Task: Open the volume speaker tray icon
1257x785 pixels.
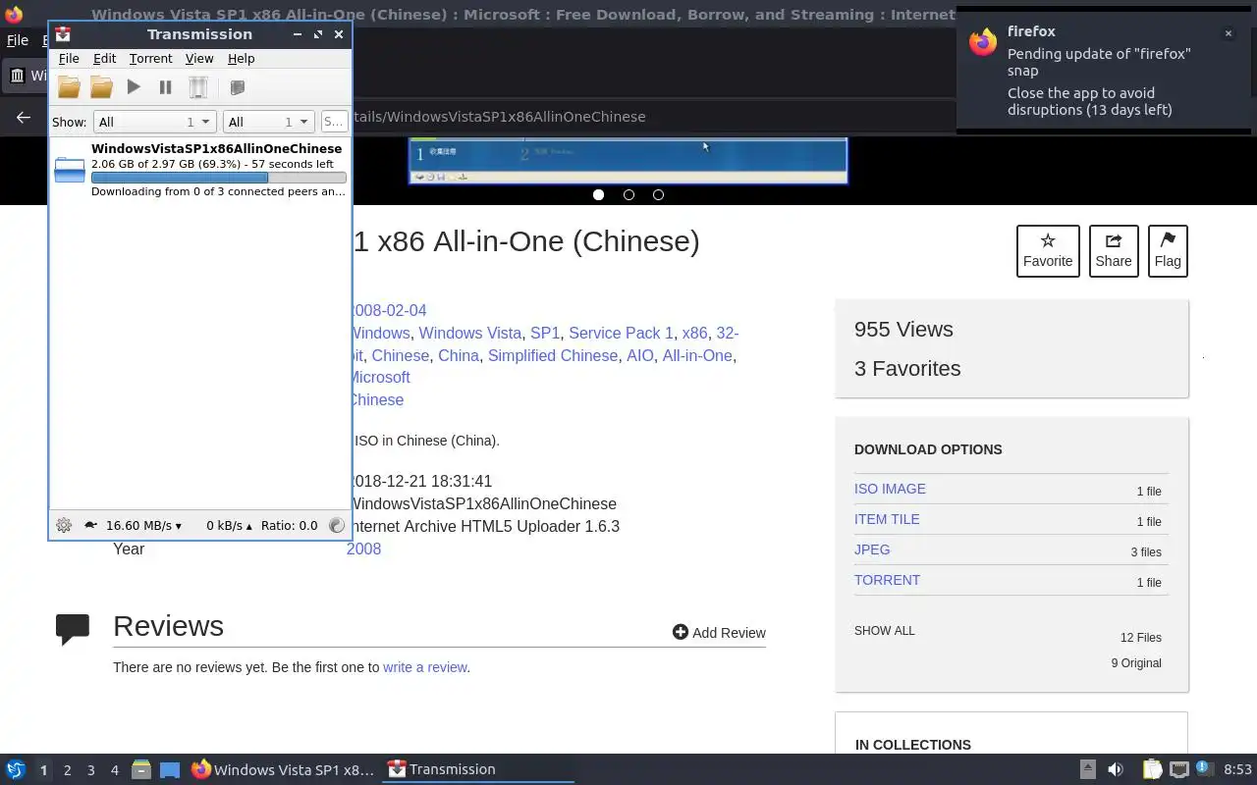Action: (1115, 769)
